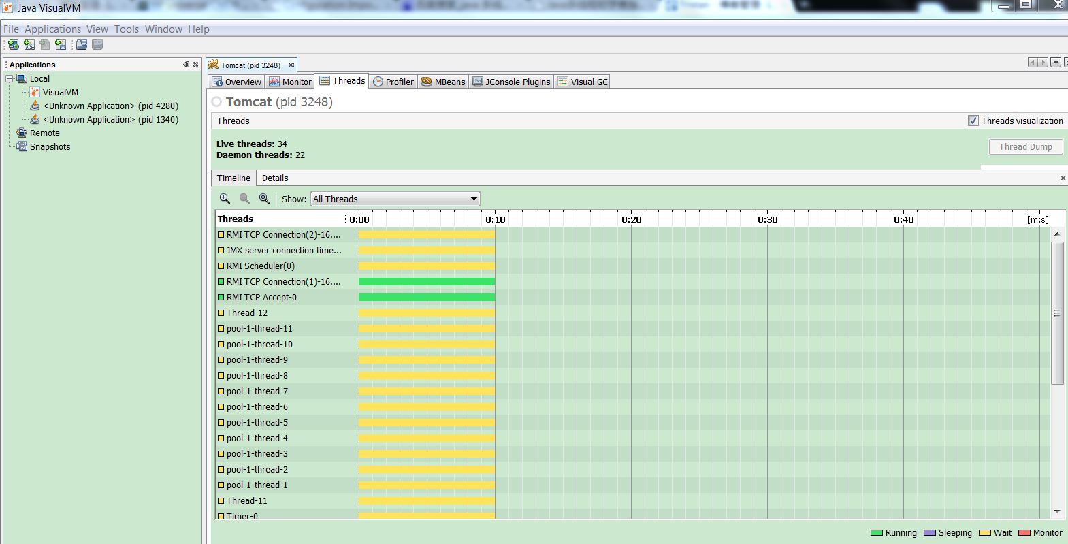Select Unknown Application pid 4280
1068x544 pixels.
pyautogui.click(x=110, y=106)
